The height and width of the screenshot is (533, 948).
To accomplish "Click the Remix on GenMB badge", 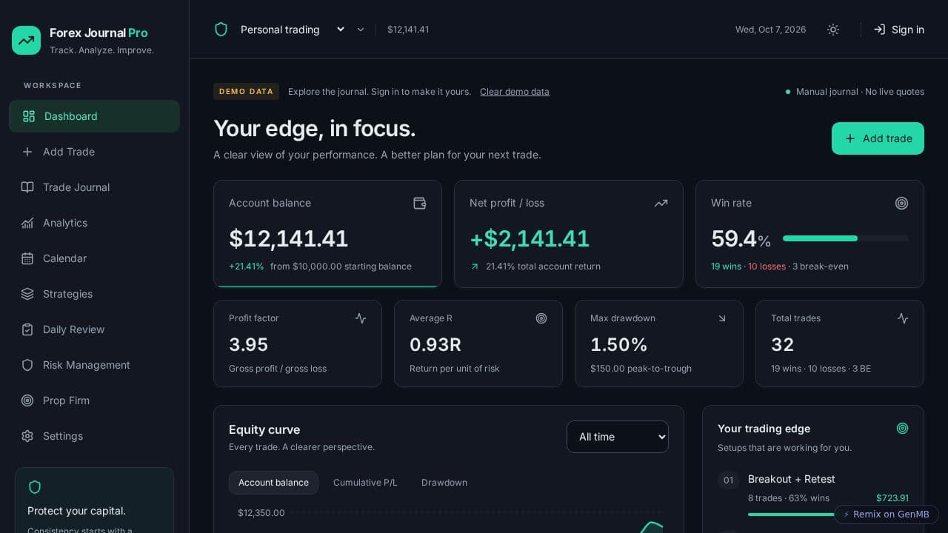I will [x=887, y=514].
